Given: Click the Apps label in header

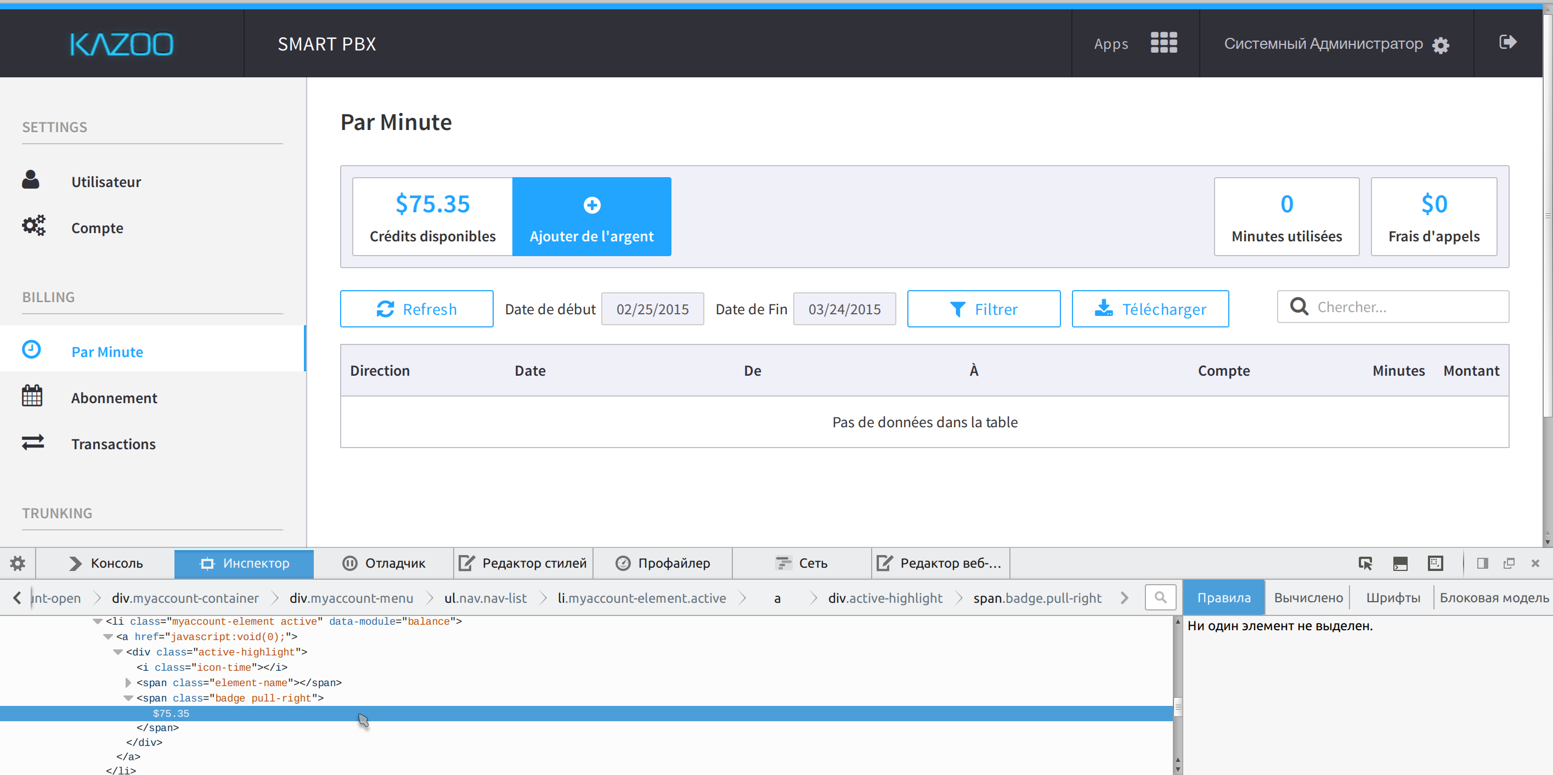Looking at the screenshot, I should 1111,44.
